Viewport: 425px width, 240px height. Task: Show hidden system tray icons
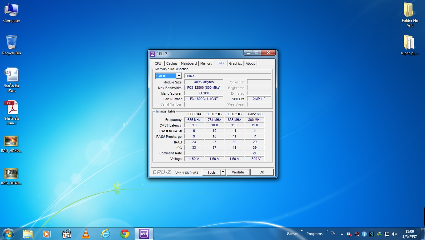341,234
